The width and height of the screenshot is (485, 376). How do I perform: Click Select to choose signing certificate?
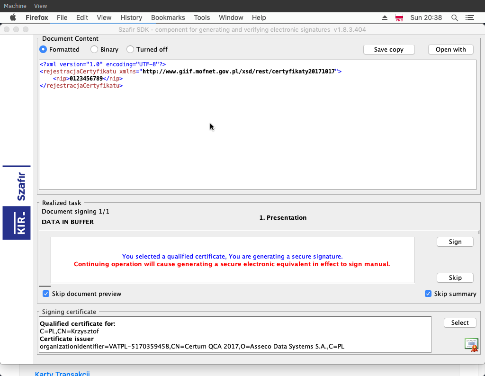(459, 322)
